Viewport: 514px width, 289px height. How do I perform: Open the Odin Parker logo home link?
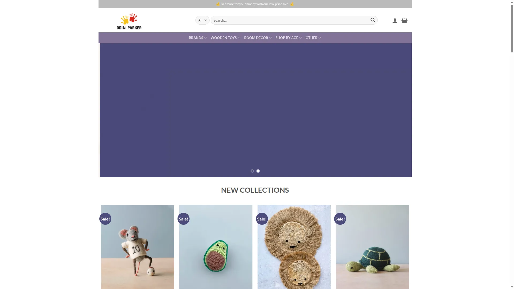[129, 21]
